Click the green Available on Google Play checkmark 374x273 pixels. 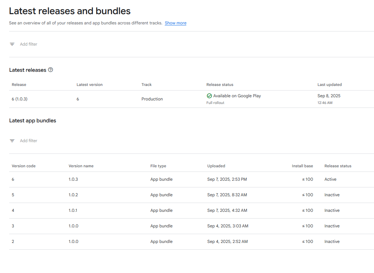(209, 96)
